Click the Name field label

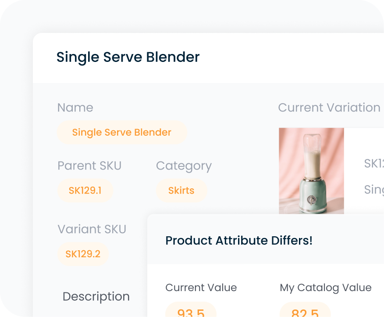click(75, 108)
